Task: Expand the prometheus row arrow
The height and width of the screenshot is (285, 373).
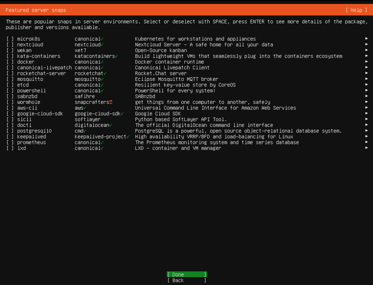Action: pos(366,142)
